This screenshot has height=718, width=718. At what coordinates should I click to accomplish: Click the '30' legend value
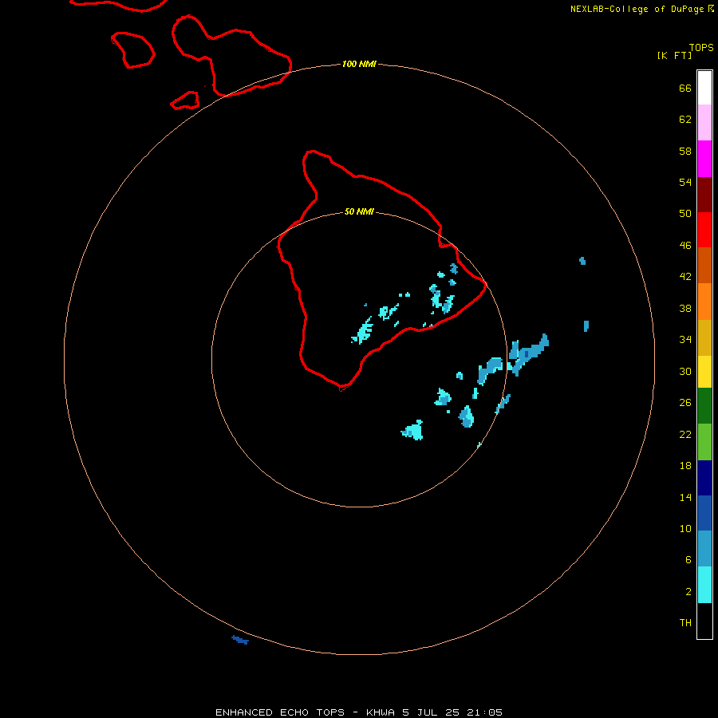[685, 371]
